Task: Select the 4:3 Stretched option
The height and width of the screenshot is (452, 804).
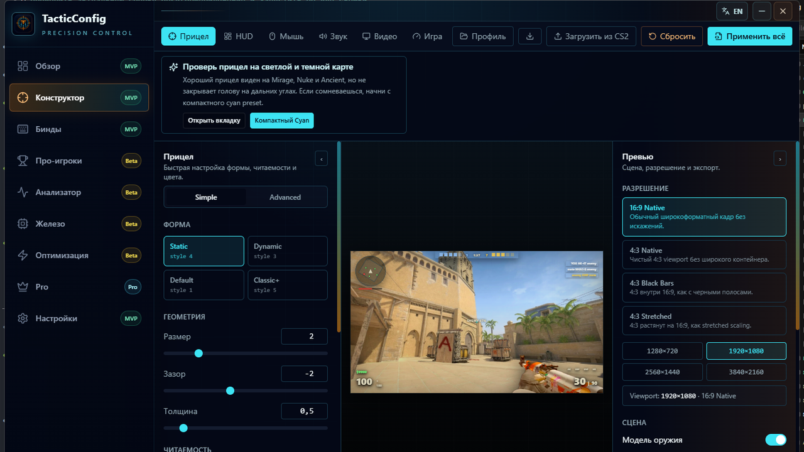Action: click(x=704, y=321)
